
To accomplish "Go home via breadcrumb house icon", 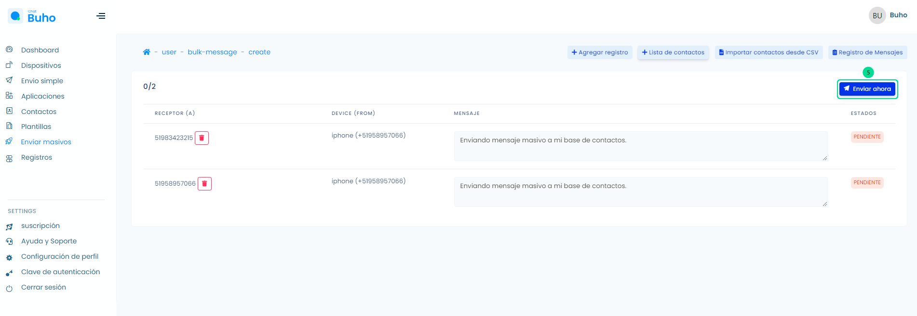I will coord(147,52).
